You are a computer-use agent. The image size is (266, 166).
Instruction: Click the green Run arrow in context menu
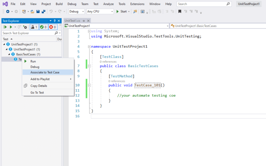pos(25,61)
